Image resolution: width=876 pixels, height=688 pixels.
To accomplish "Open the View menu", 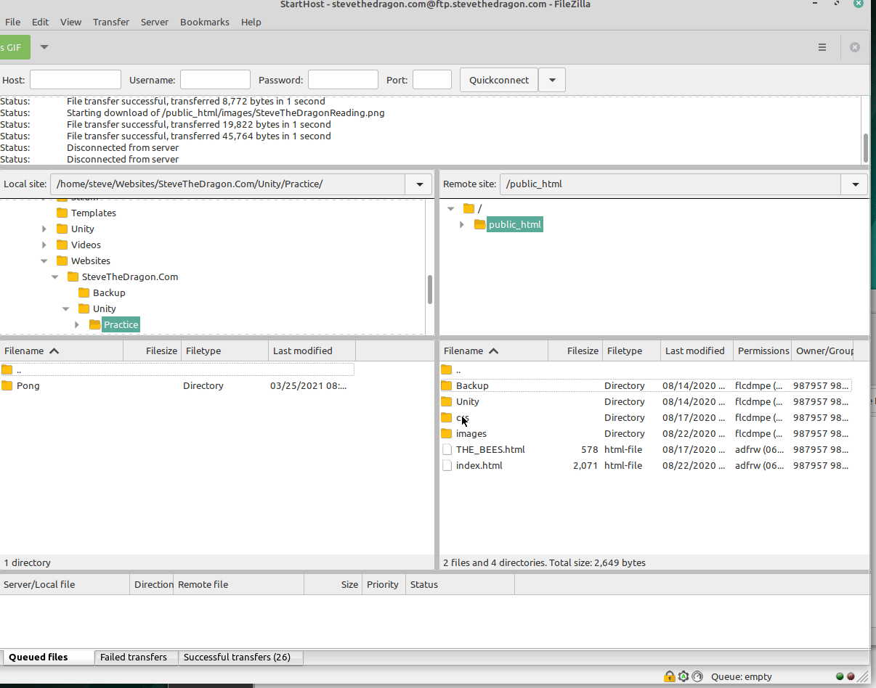I will 70,22.
